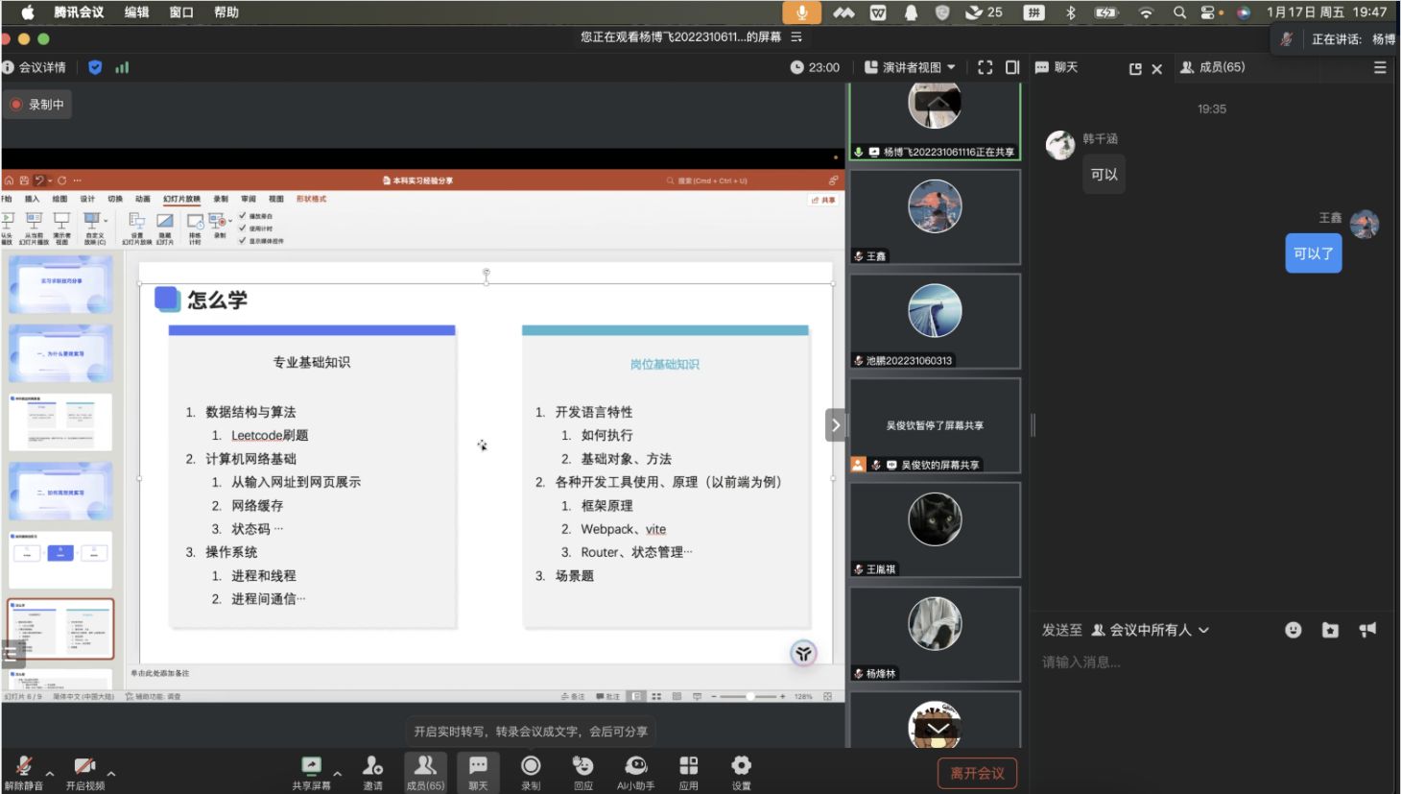Click the 共享屏幕 share screen icon

pos(311,766)
